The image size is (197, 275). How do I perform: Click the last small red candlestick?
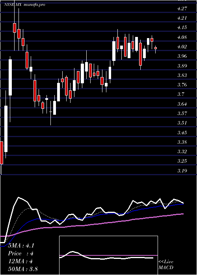pos(156,48)
